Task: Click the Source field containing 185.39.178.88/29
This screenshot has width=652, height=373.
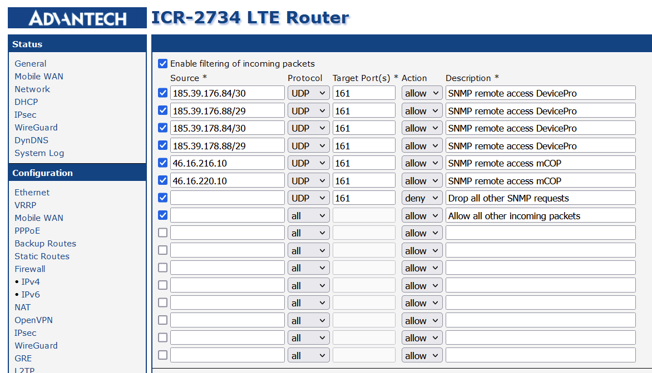Action: [228, 145]
